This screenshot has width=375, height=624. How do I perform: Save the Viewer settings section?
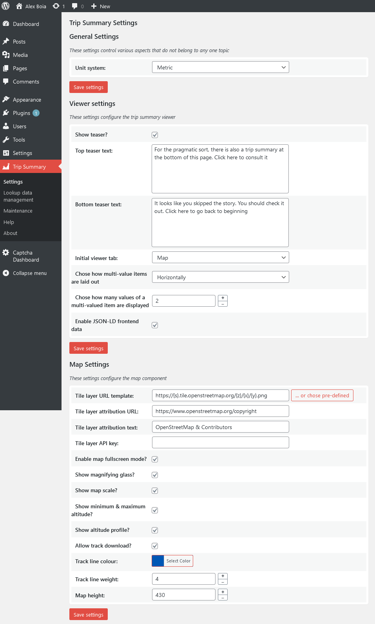89,348
